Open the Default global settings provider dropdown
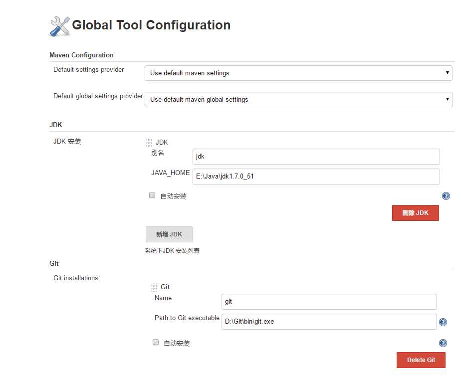 (298, 100)
